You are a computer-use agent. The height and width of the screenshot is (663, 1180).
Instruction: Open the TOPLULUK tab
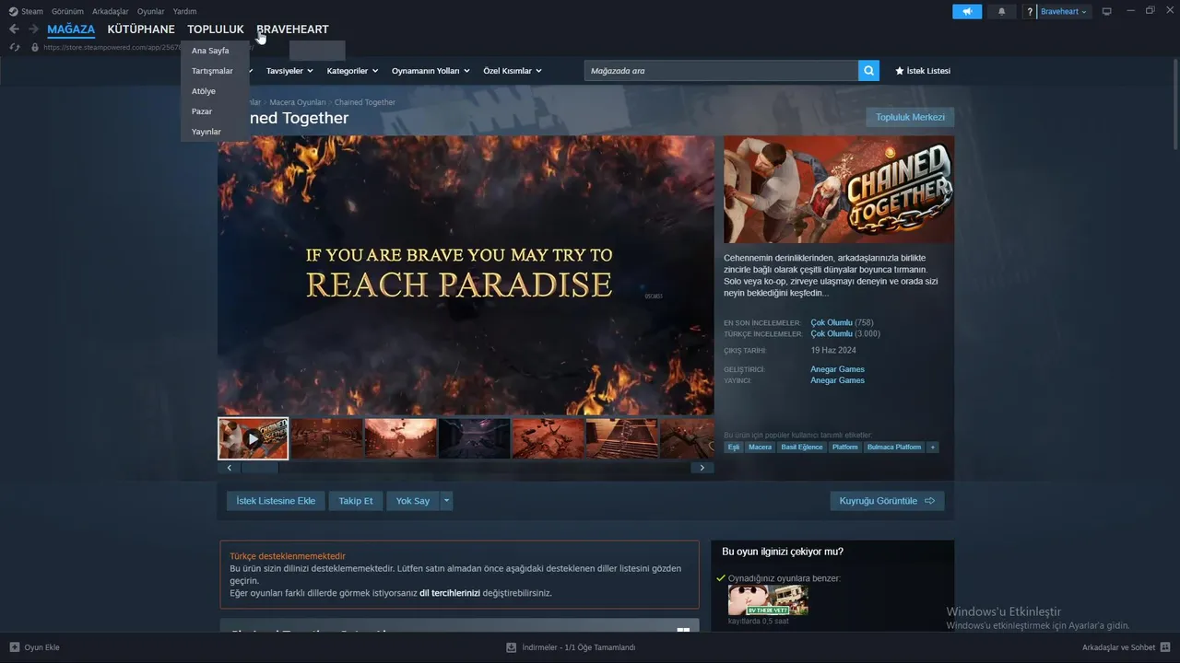point(216,29)
